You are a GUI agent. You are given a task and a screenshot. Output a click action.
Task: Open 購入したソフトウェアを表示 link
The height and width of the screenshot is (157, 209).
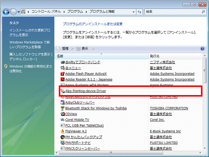[x=31, y=57]
